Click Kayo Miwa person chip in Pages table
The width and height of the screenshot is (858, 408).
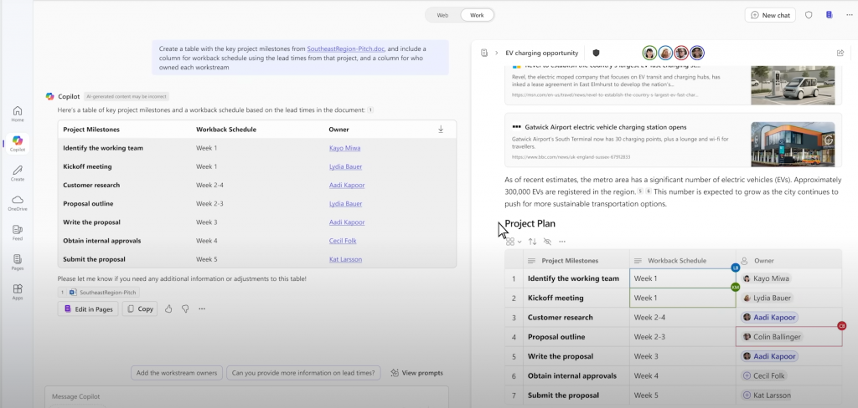766,278
